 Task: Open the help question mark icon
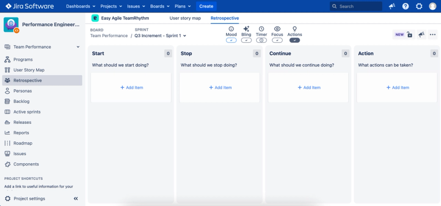tap(405, 6)
